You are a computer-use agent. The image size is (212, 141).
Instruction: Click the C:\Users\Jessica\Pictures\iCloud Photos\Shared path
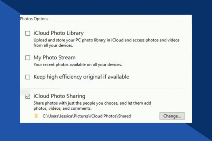click(87, 116)
